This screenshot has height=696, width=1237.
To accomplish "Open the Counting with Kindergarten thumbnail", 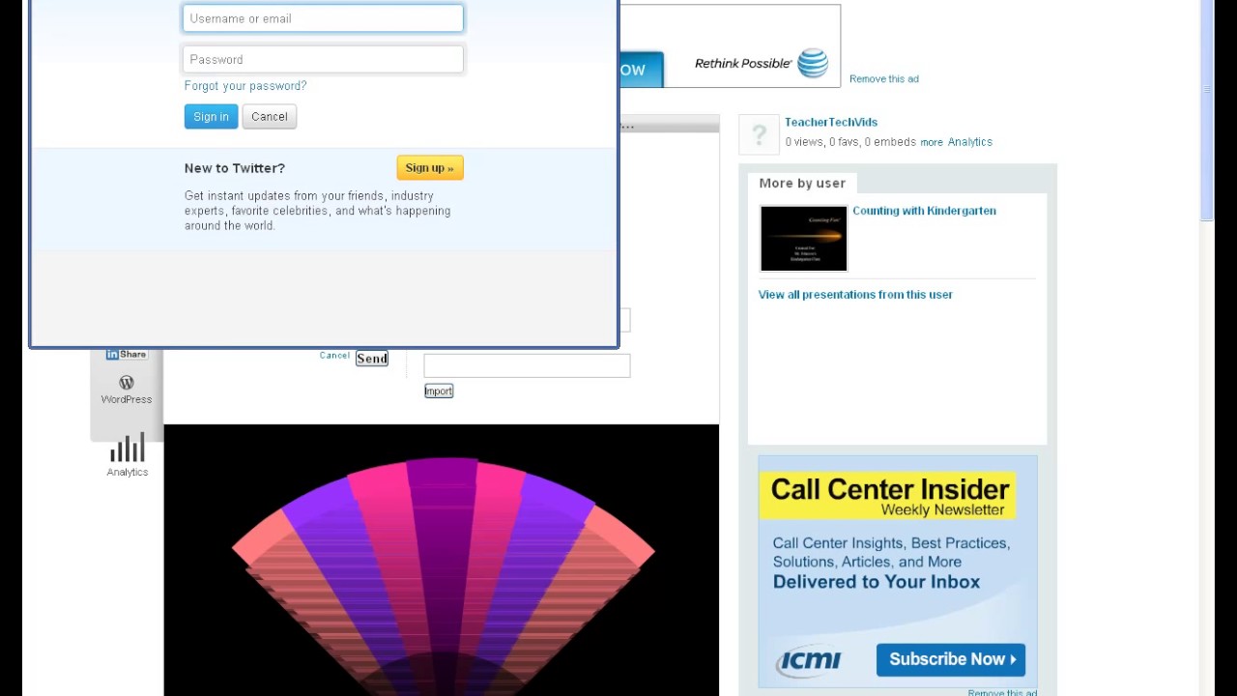I will (x=804, y=238).
